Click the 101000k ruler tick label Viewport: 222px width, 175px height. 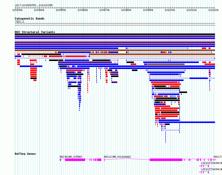coord(170,10)
